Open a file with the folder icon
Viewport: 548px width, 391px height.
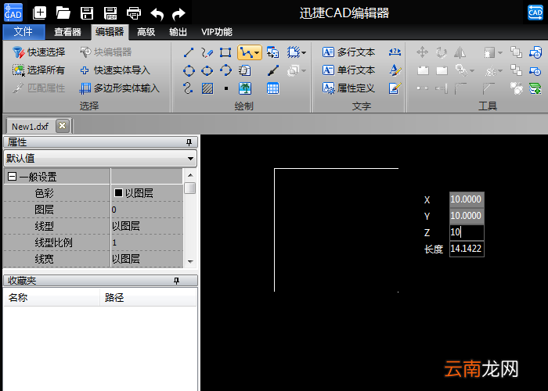coord(63,13)
